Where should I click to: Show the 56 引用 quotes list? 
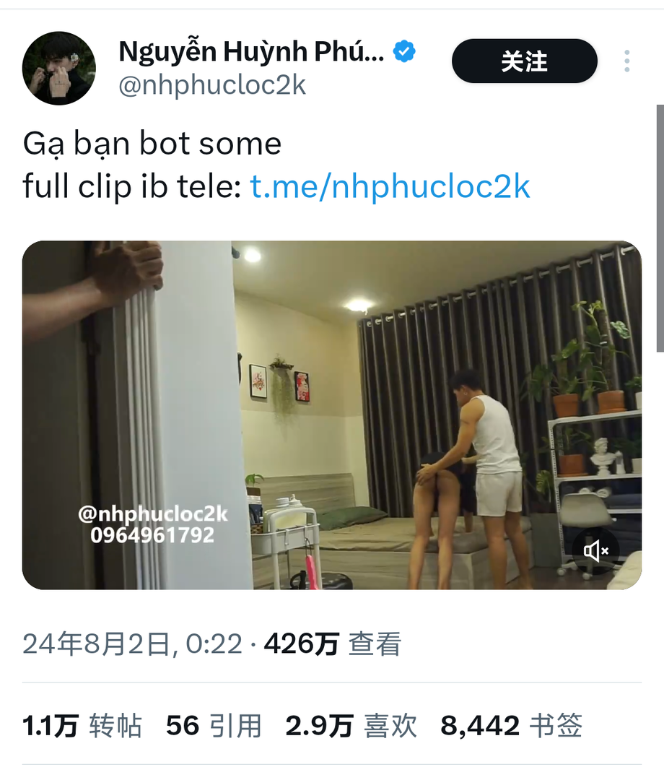point(214,725)
